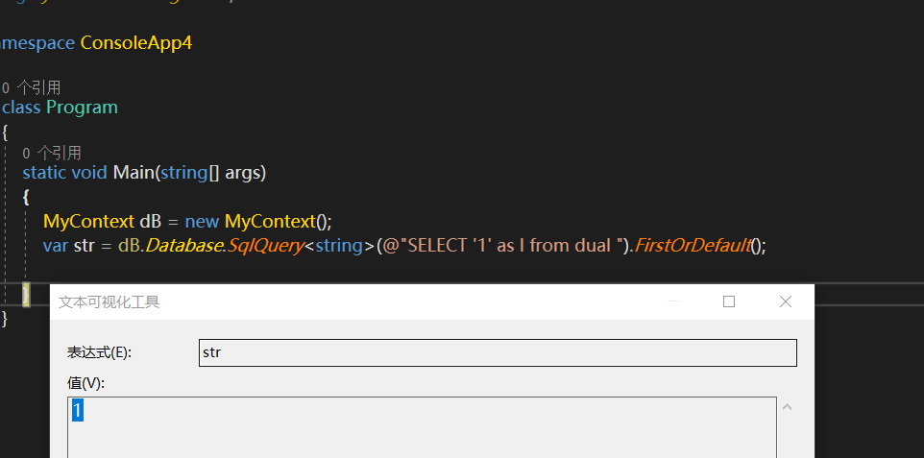The height and width of the screenshot is (458, 924).
Task: Click the static keyword in Main declaration
Action: click(x=45, y=173)
